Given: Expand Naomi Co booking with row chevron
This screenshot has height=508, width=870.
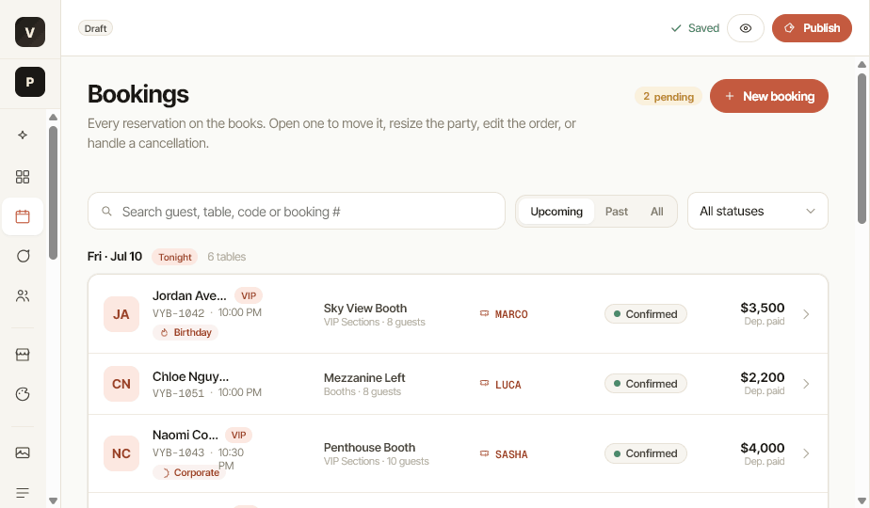Looking at the screenshot, I should point(806,453).
